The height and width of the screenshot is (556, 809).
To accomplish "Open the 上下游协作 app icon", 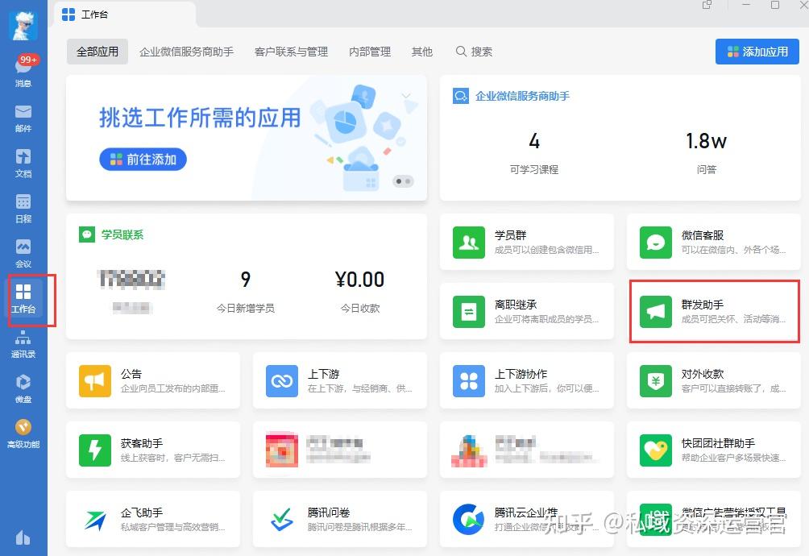I will pos(468,381).
